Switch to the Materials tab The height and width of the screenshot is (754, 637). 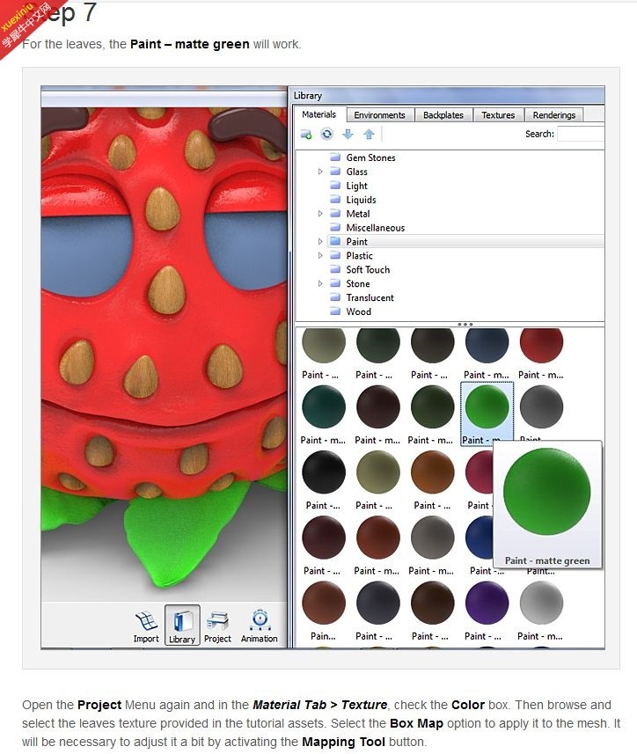point(319,114)
